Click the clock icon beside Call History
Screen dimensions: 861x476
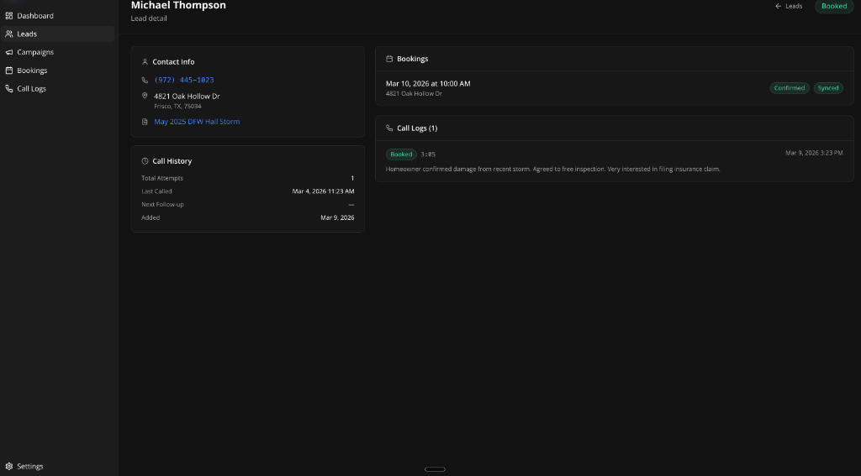(x=145, y=161)
